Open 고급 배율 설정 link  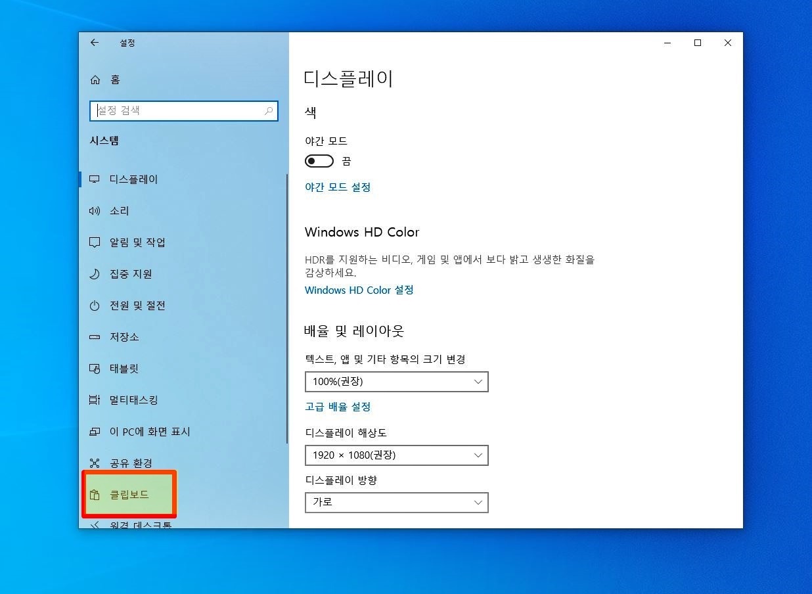[338, 407]
